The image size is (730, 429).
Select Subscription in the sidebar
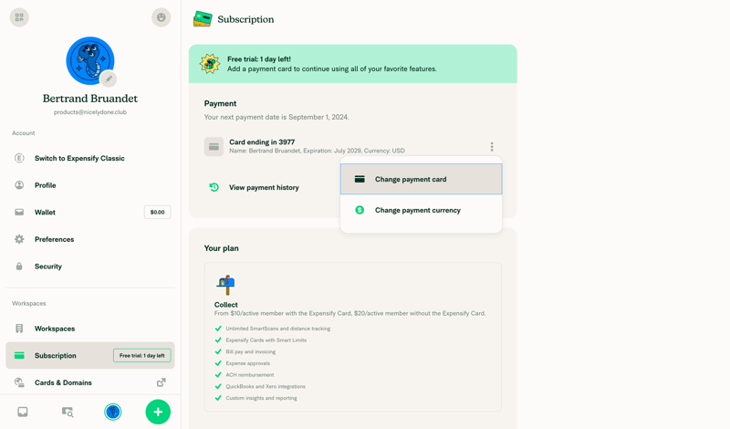tap(90, 355)
